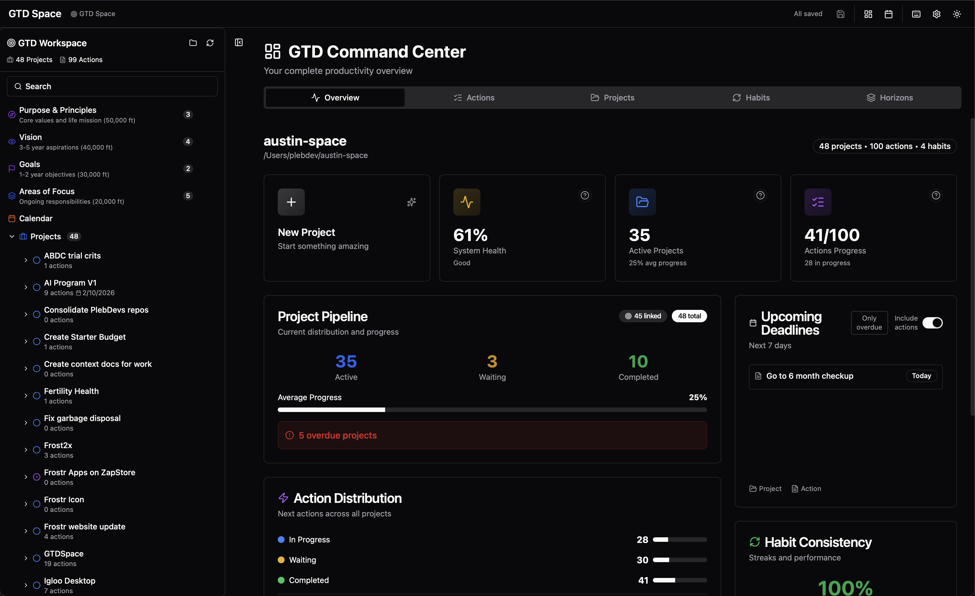Open keyboard shortcuts icon in header
The height and width of the screenshot is (596, 975).
point(916,14)
